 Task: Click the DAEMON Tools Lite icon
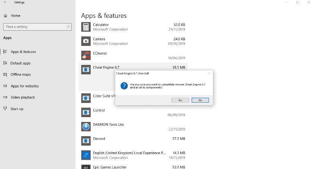point(86,127)
